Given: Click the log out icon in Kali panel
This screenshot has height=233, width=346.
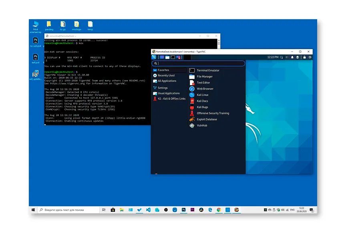Looking at the screenshot, I should point(310,57).
